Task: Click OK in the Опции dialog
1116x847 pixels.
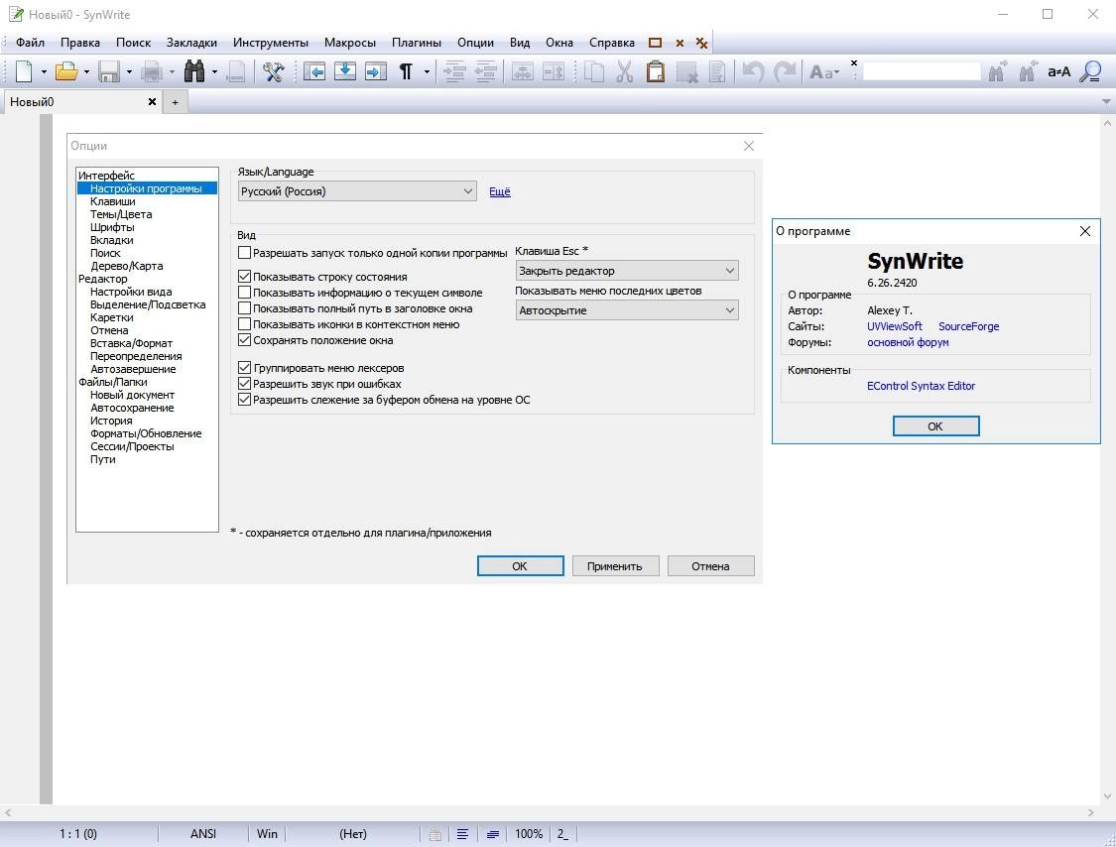Action: tap(520, 566)
